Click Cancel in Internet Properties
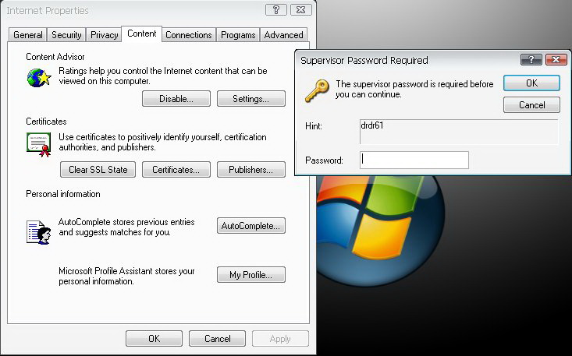572x356 pixels. 217,339
